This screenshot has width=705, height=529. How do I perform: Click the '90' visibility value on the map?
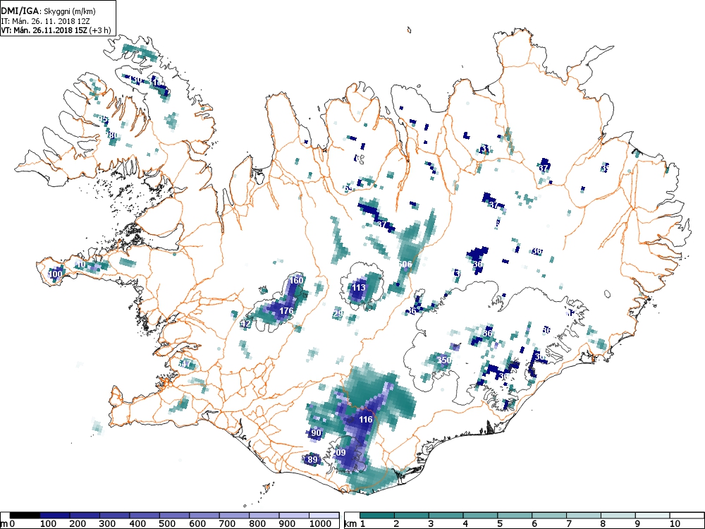pos(316,433)
